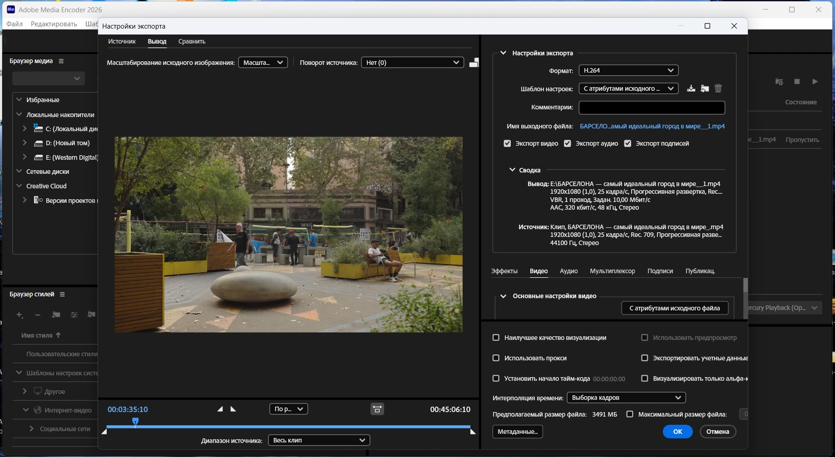Set the in point marker button
This screenshot has height=457, width=835.
click(x=220, y=409)
